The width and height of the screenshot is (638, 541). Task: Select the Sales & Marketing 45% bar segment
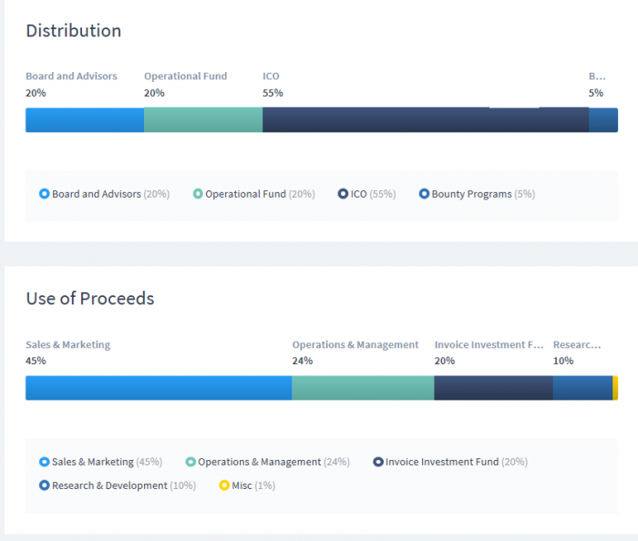point(159,388)
